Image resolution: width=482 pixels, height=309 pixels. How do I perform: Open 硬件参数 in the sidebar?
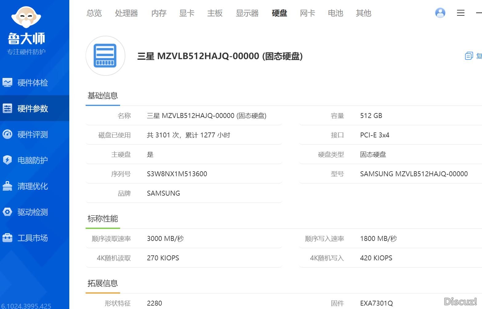pyautogui.click(x=34, y=108)
